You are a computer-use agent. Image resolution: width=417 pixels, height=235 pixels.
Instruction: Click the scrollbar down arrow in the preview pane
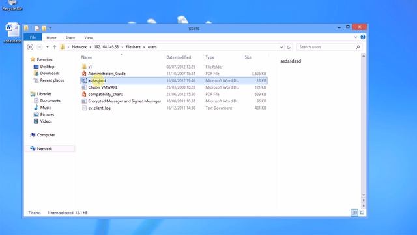click(x=364, y=195)
